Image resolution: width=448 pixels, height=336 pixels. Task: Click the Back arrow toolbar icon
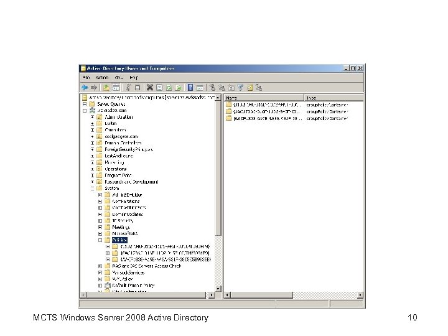pyautogui.click(x=85, y=88)
